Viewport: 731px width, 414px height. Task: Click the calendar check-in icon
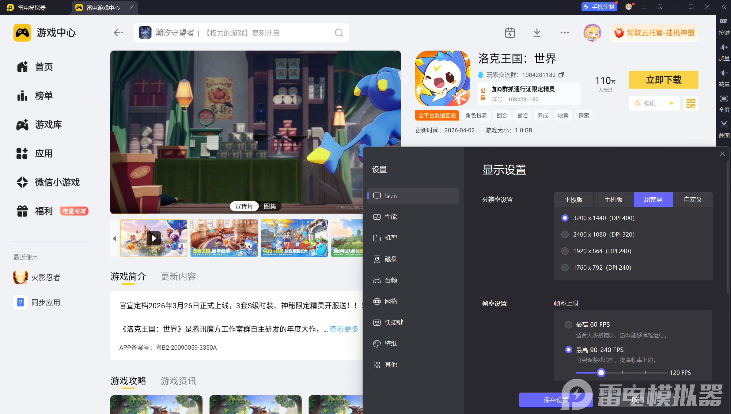click(510, 33)
